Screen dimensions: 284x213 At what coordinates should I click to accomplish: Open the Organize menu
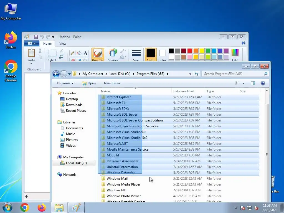pos(65,83)
